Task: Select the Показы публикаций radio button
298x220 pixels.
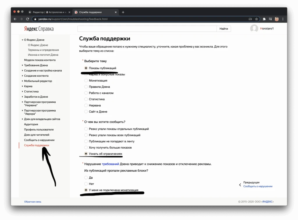Action: (86, 68)
